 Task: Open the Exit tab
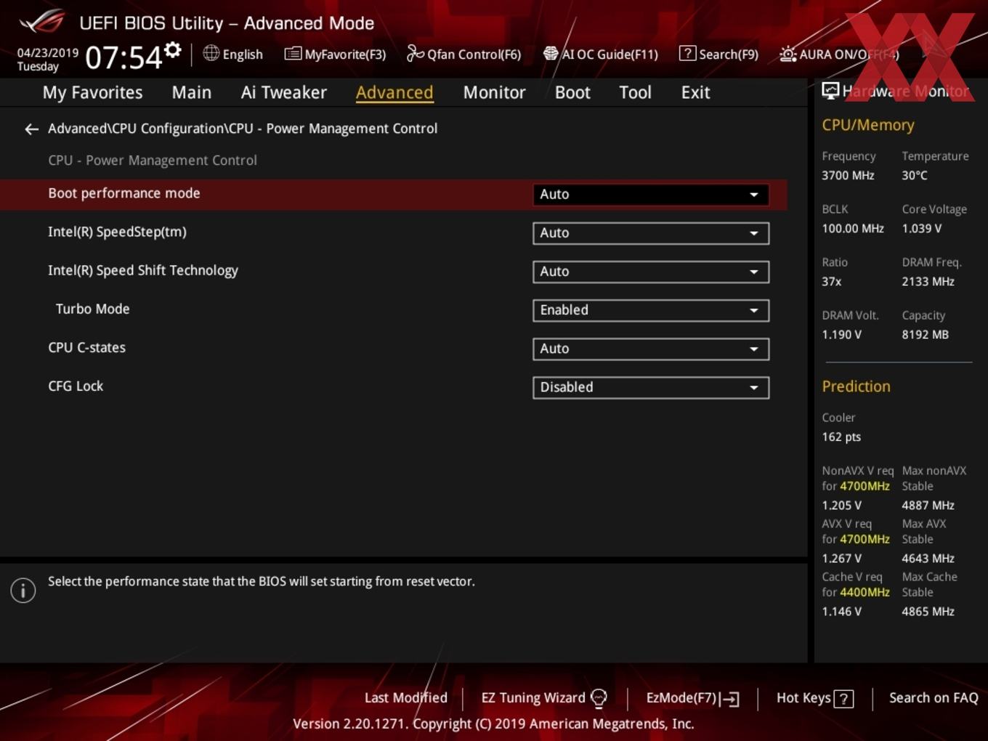(695, 92)
